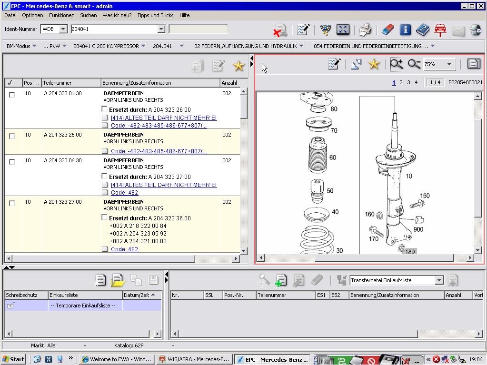Click the red X tray icon

tap(437, 359)
